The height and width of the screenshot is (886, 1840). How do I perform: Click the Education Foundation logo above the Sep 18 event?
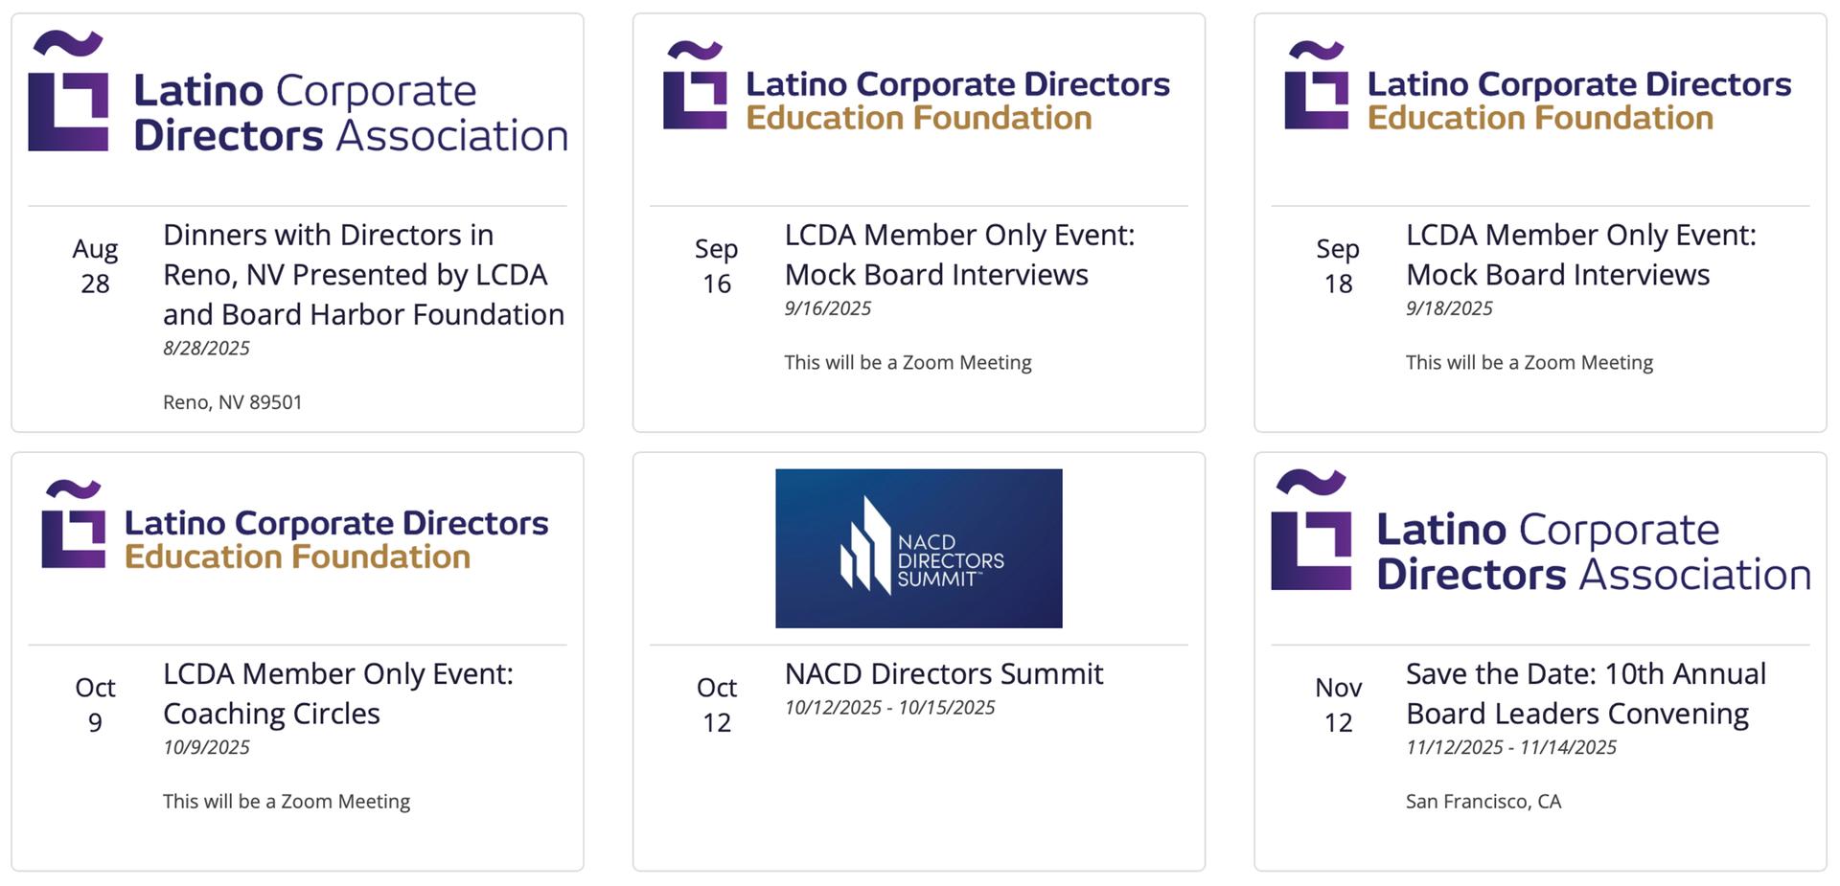[x=1538, y=86]
